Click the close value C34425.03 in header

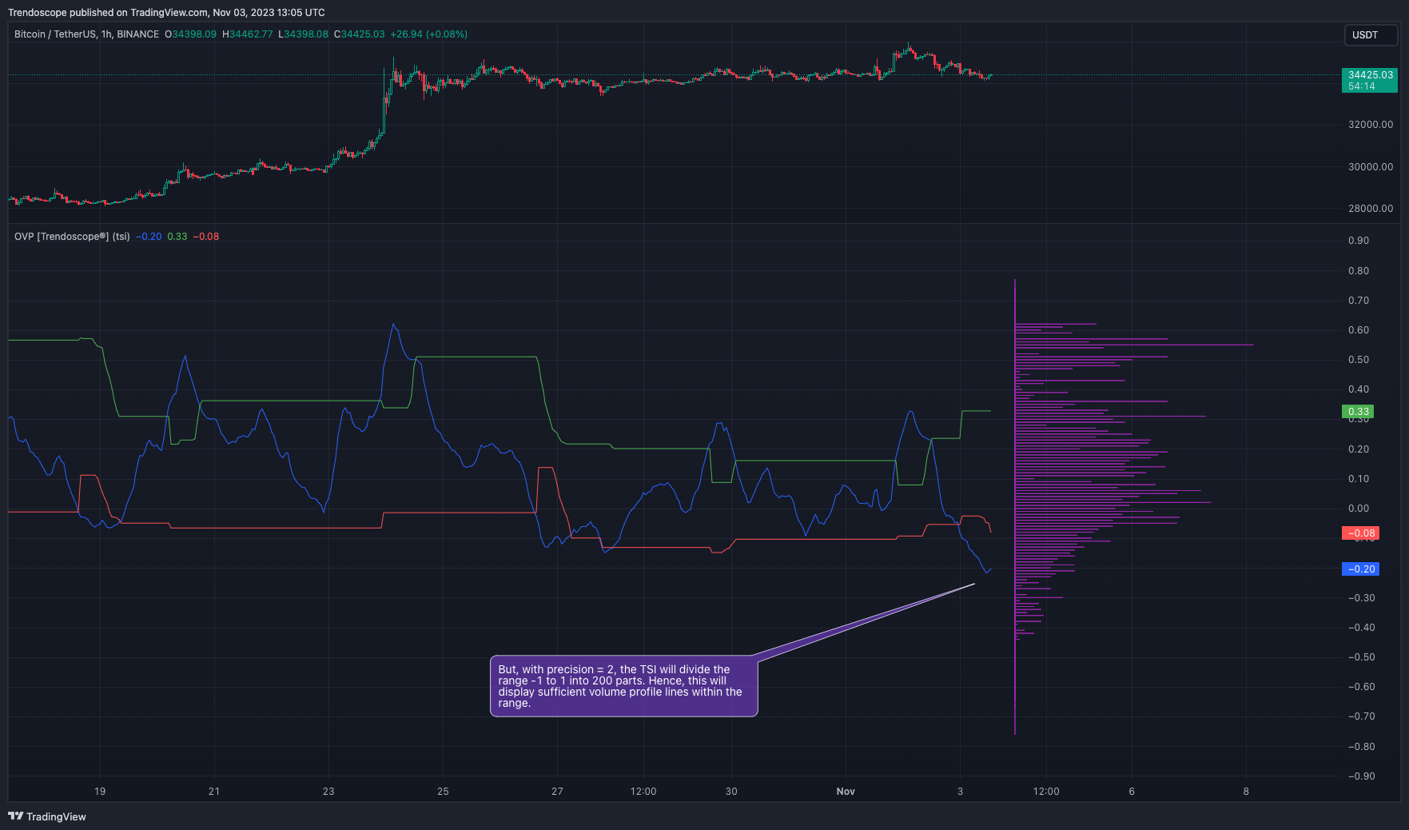[x=359, y=34]
